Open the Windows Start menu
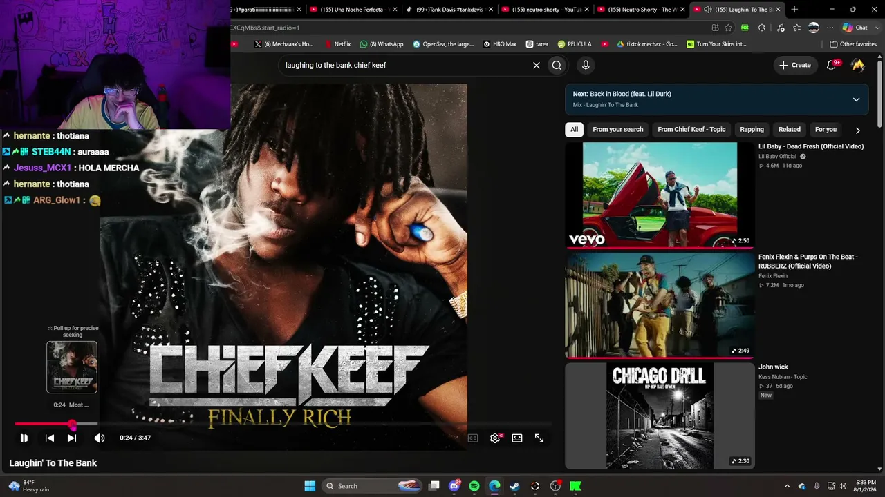 [310, 486]
